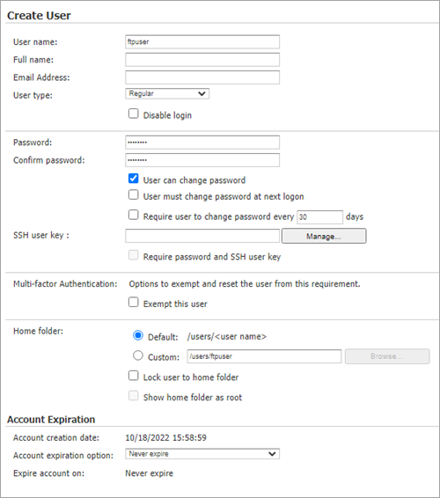Click the Create User heading
This screenshot has width=440, height=498.
(x=39, y=15)
